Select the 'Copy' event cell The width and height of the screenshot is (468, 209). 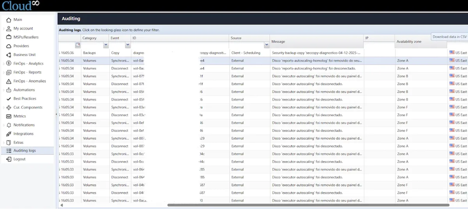coord(120,53)
